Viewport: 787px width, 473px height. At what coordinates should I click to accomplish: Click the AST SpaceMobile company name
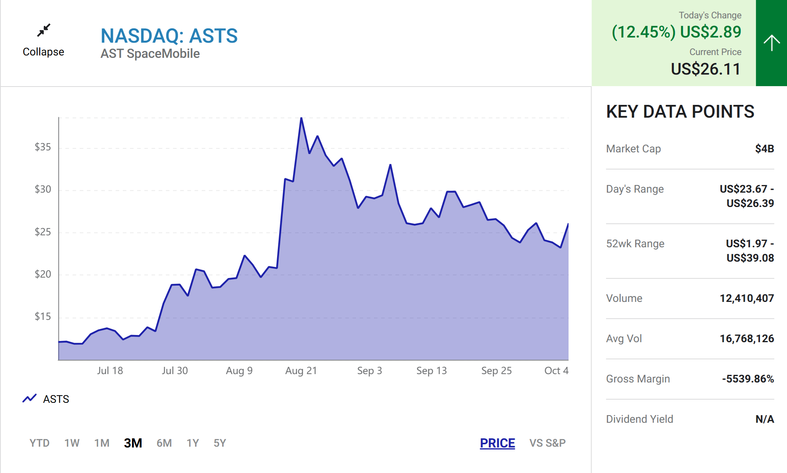(150, 53)
